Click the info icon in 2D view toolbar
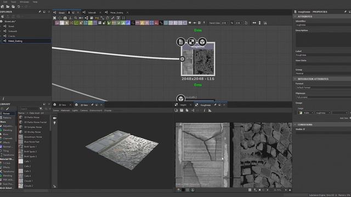The width and height of the screenshot is (351, 197). pos(205,111)
